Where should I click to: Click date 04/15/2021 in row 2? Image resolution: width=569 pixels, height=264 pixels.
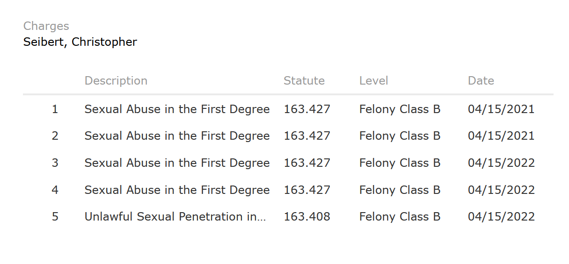(501, 136)
